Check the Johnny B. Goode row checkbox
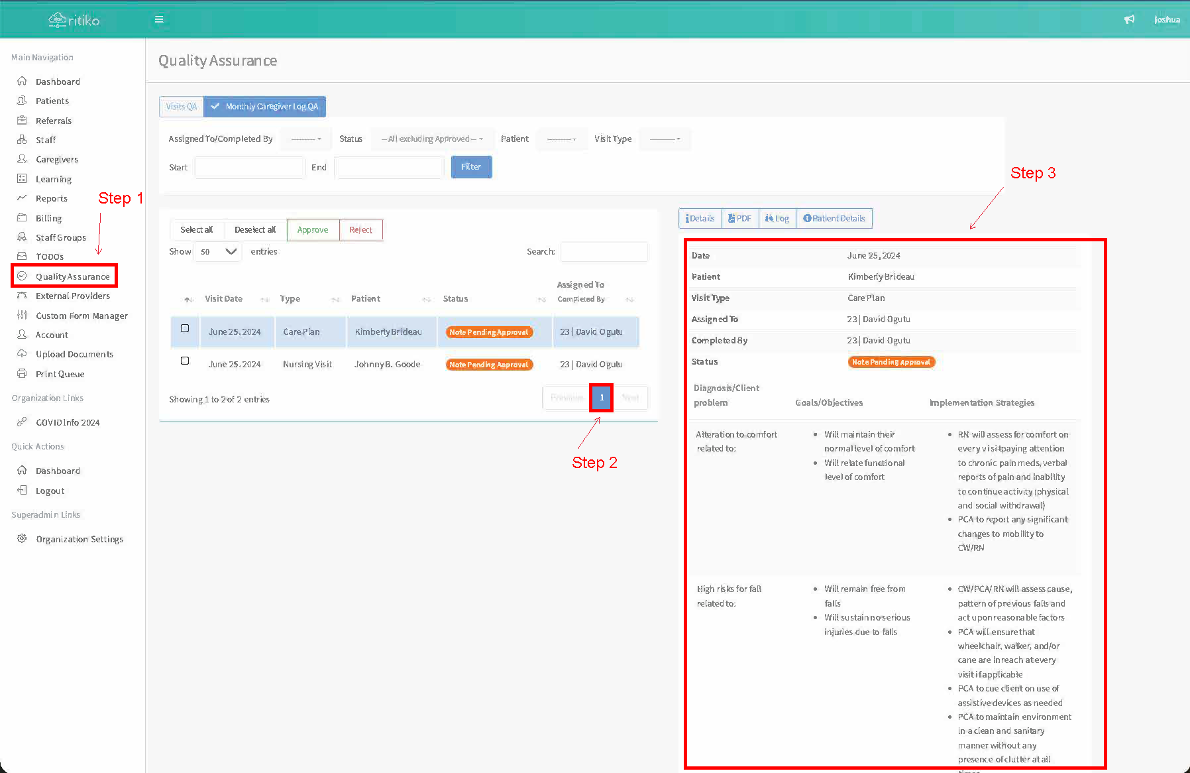Image resolution: width=1190 pixels, height=773 pixels. click(x=185, y=361)
